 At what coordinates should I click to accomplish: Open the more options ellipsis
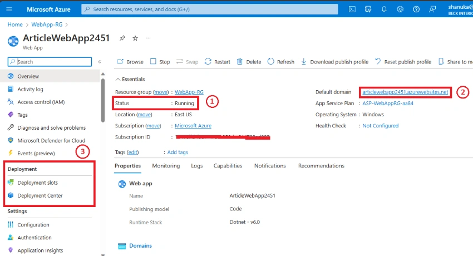pyautogui.click(x=148, y=38)
